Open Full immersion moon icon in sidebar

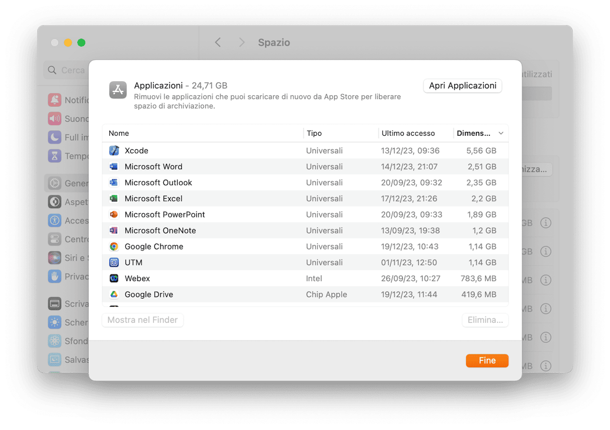point(55,137)
